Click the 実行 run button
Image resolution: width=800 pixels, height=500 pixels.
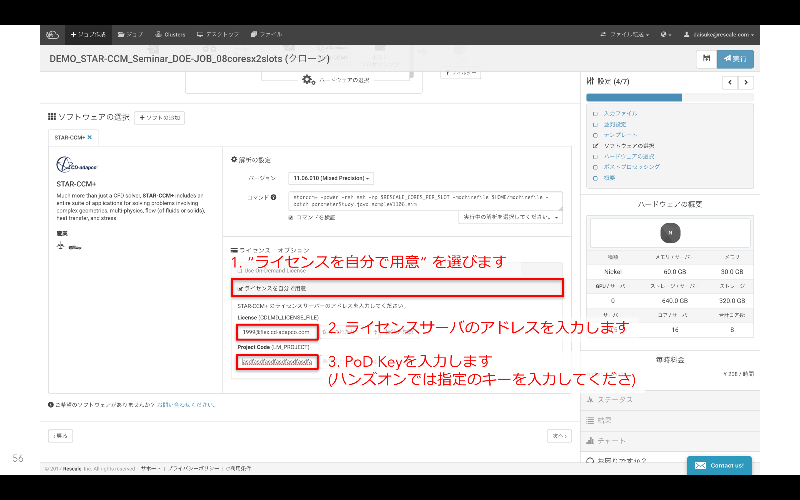735,59
